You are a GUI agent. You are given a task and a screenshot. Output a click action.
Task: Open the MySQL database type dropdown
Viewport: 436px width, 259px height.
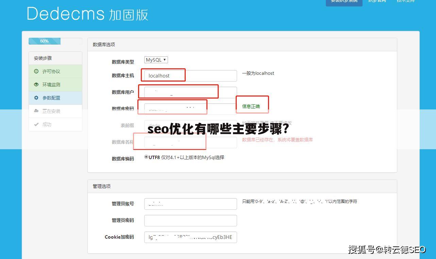(x=156, y=60)
